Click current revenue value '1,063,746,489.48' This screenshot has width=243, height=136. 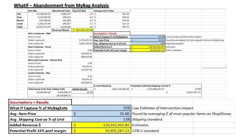120,89
